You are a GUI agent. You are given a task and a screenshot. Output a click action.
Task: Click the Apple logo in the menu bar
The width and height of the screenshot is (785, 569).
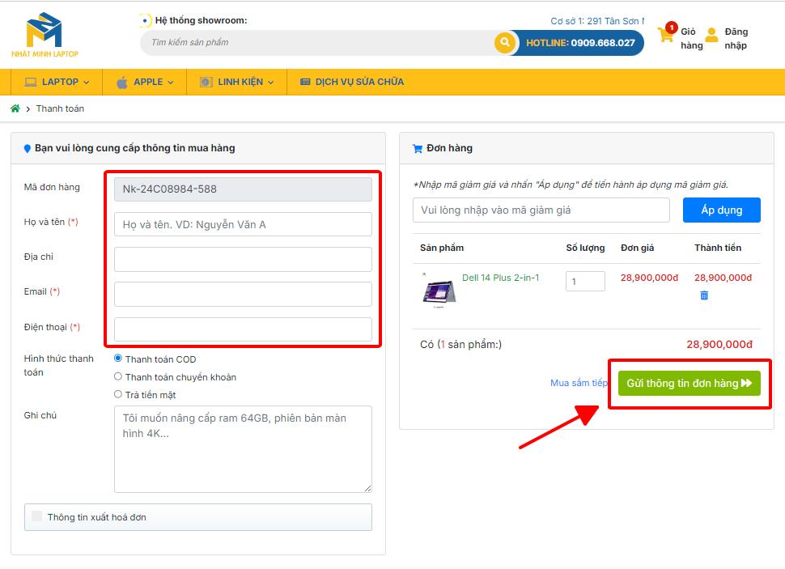tap(121, 82)
